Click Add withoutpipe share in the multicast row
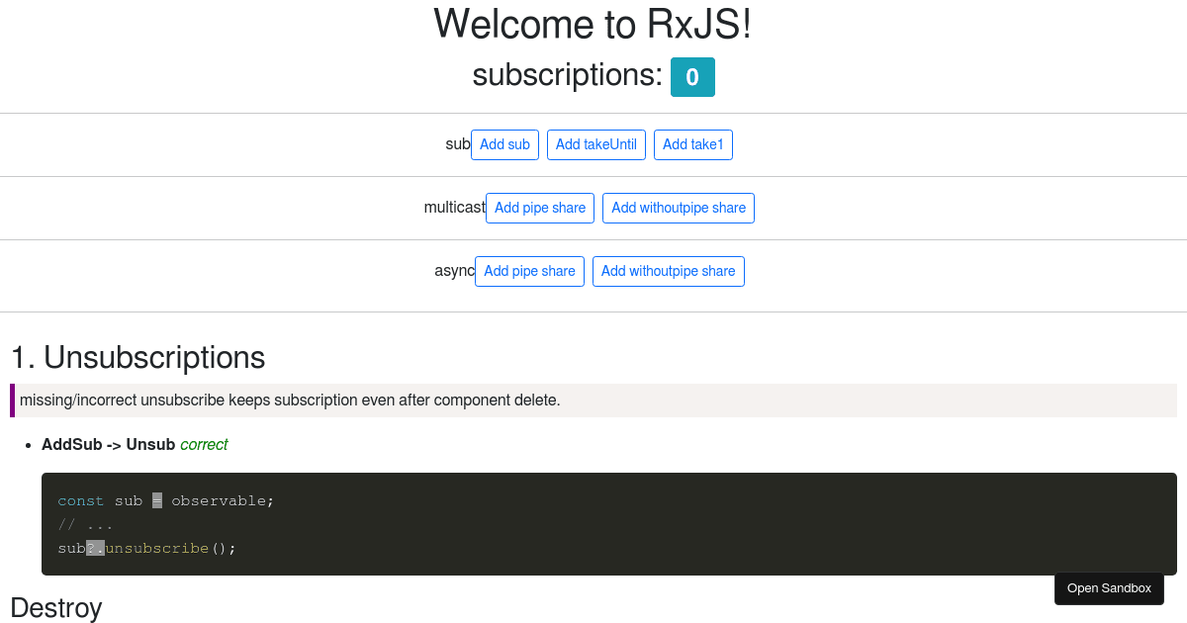1187x623 pixels. [x=678, y=208]
